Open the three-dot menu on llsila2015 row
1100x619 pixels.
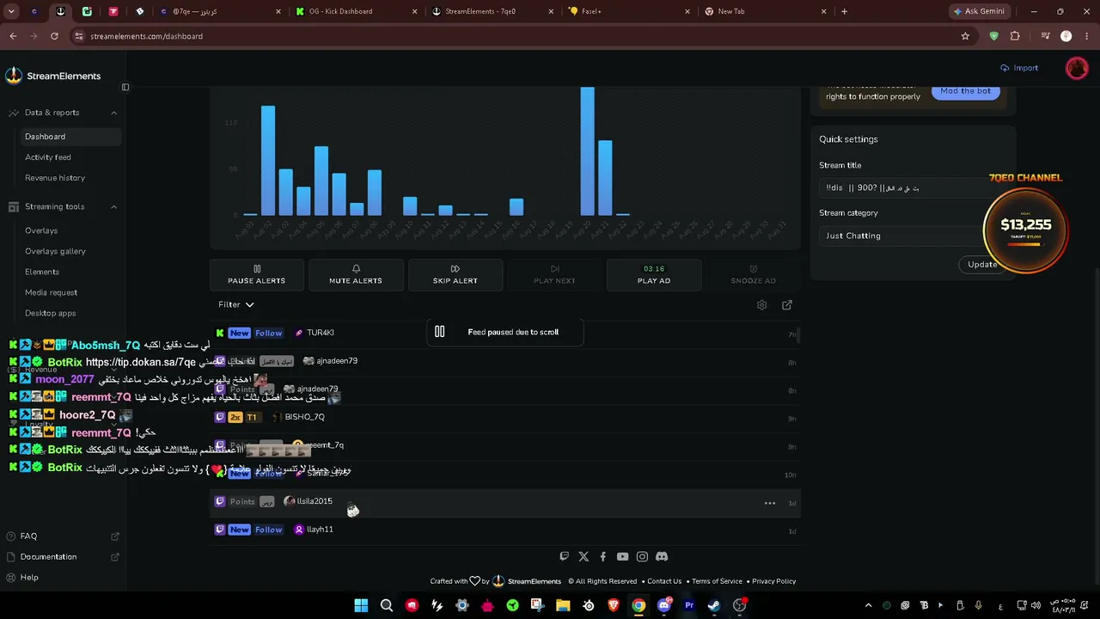point(770,503)
